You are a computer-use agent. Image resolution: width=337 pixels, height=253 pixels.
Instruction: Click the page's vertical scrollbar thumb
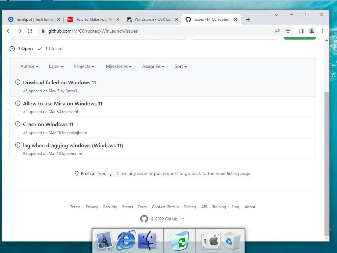pos(326,163)
